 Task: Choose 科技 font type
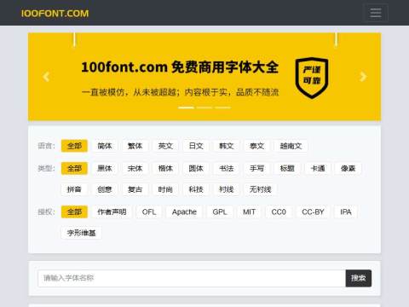click(196, 189)
